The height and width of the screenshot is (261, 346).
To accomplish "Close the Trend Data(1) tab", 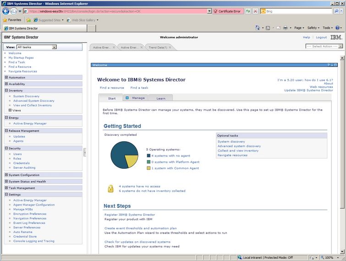I will [x=170, y=47].
